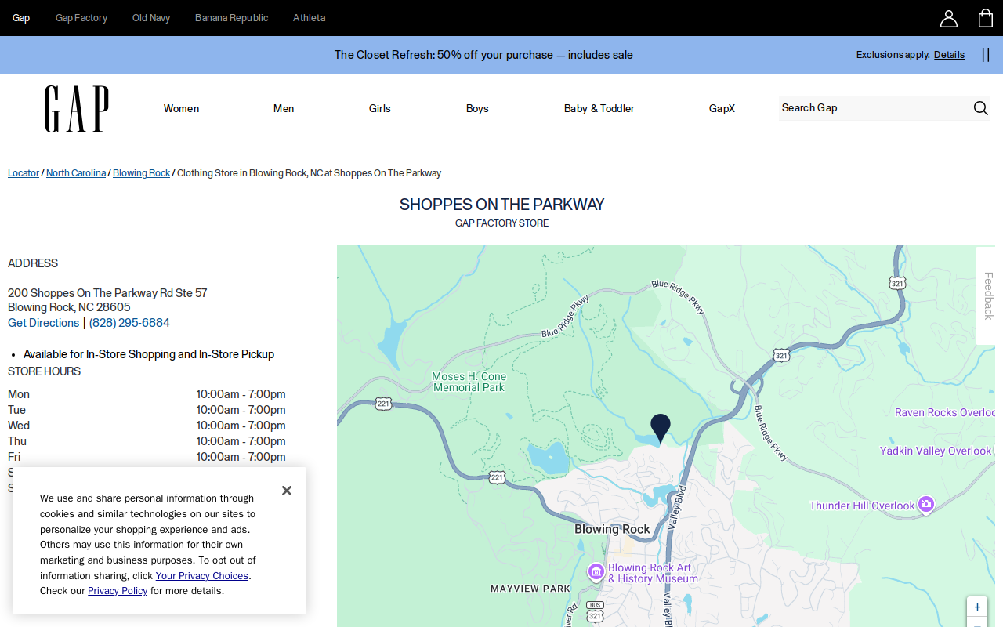Open the promo Details link

coord(949,55)
